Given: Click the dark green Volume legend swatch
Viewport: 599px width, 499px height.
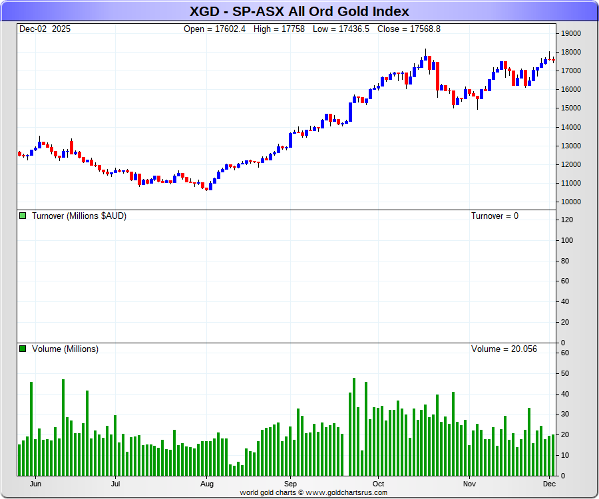Looking at the screenshot, I should (23, 349).
